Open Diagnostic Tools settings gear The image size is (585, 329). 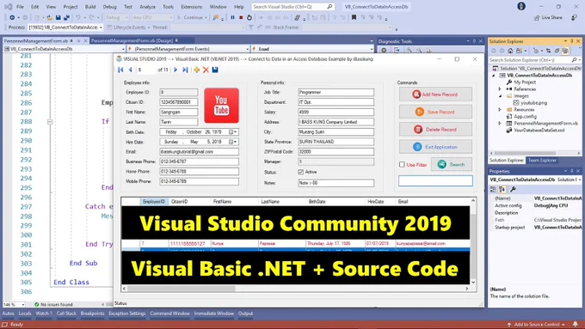(x=384, y=50)
